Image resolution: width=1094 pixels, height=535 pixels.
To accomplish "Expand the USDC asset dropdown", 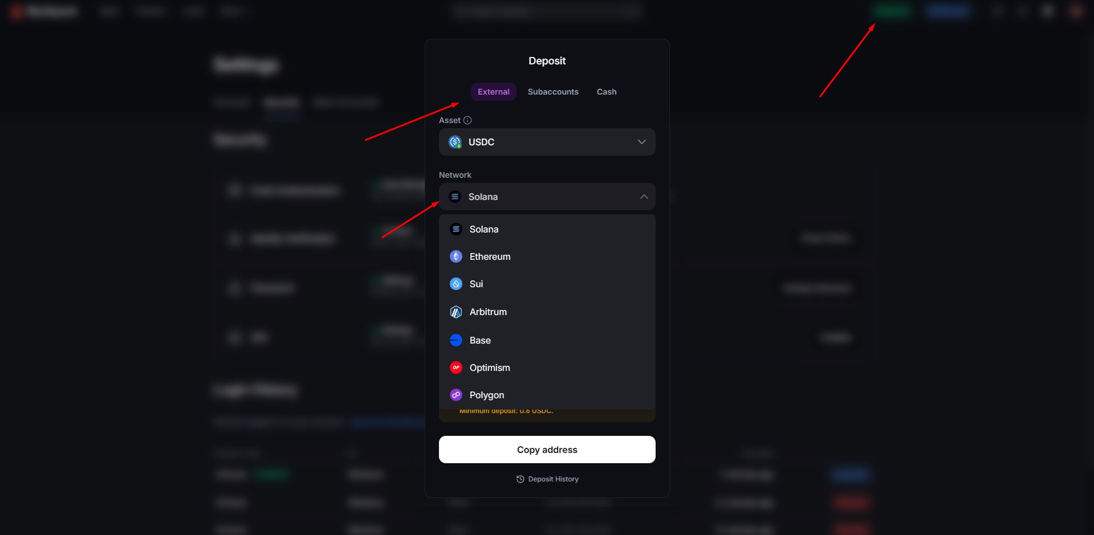I will [547, 142].
